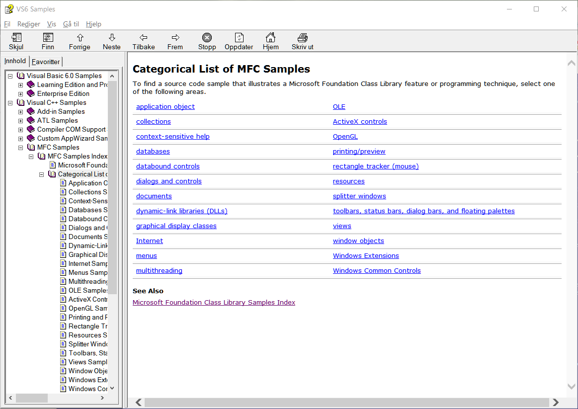The image size is (578, 409).
Task: Open the Fil menu
Action: point(7,24)
